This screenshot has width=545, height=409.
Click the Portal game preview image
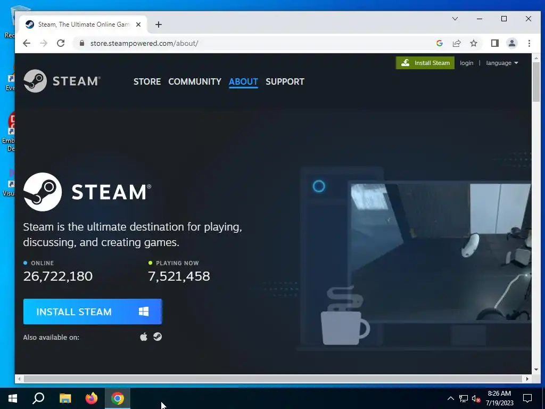(x=440, y=252)
